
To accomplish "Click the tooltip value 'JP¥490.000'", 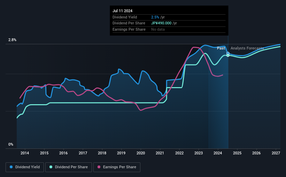I will [x=161, y=23].
